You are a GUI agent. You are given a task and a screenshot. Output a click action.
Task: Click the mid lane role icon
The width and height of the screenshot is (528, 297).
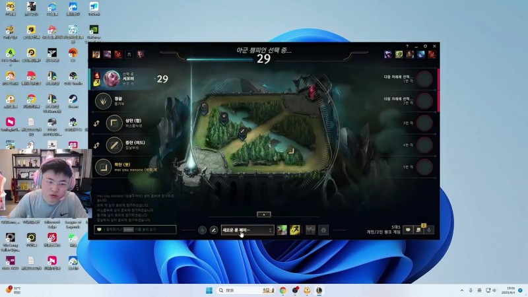[x=115, y=145]
